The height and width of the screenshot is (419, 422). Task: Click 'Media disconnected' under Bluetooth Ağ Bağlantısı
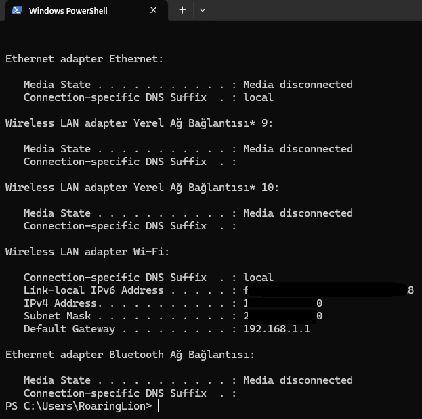click(298, 380)
